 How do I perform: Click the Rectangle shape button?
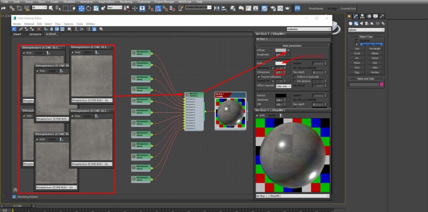375,48
